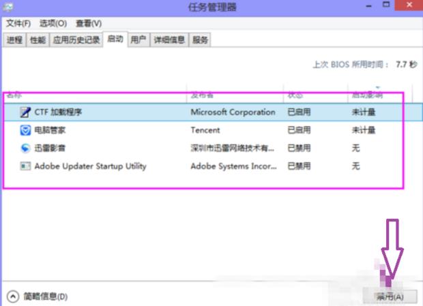The image size is (423, 306).
Task: Click 无 impact in the 迅雷影音 row
Action: click(356, 148)
